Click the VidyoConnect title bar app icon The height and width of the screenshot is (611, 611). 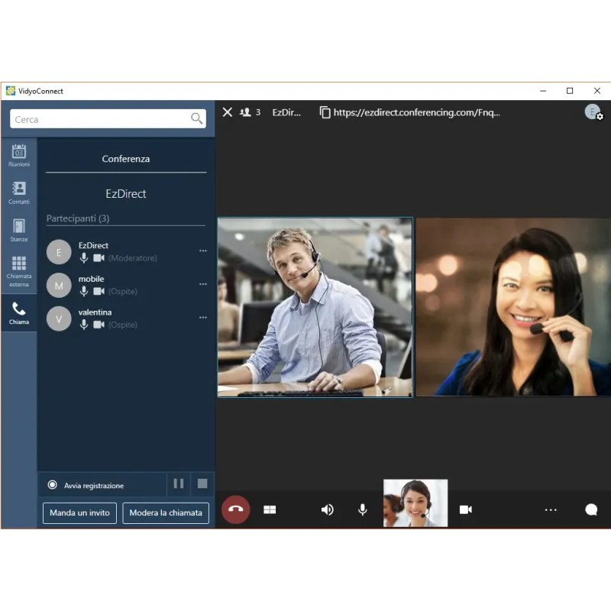[11, 91]
